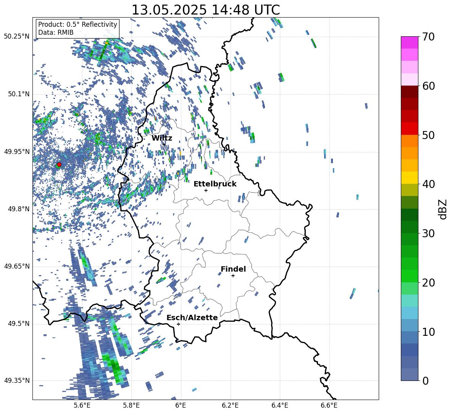Click the cross marker below Esch/Alzette
Viewport: 452px width, 413px height.
(x=178, y=324)
